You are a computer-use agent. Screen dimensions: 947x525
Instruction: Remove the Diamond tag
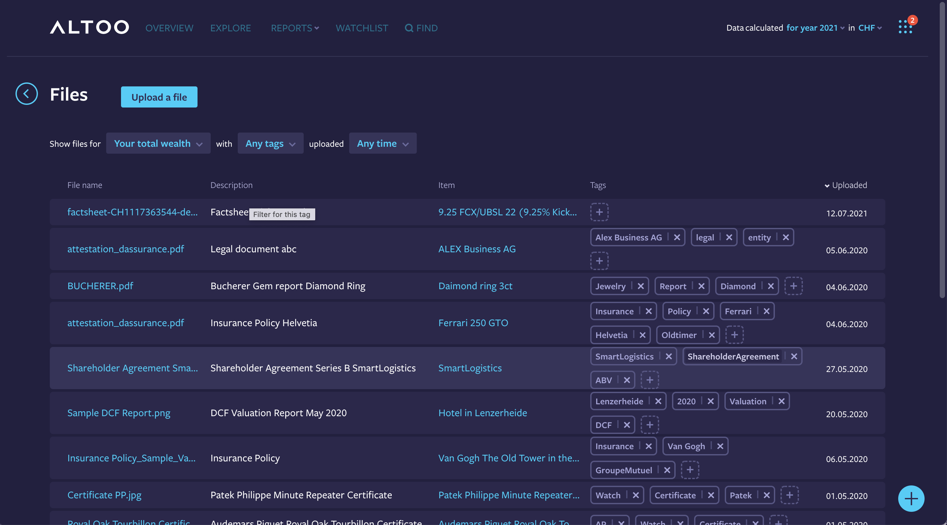pos(771,286)
